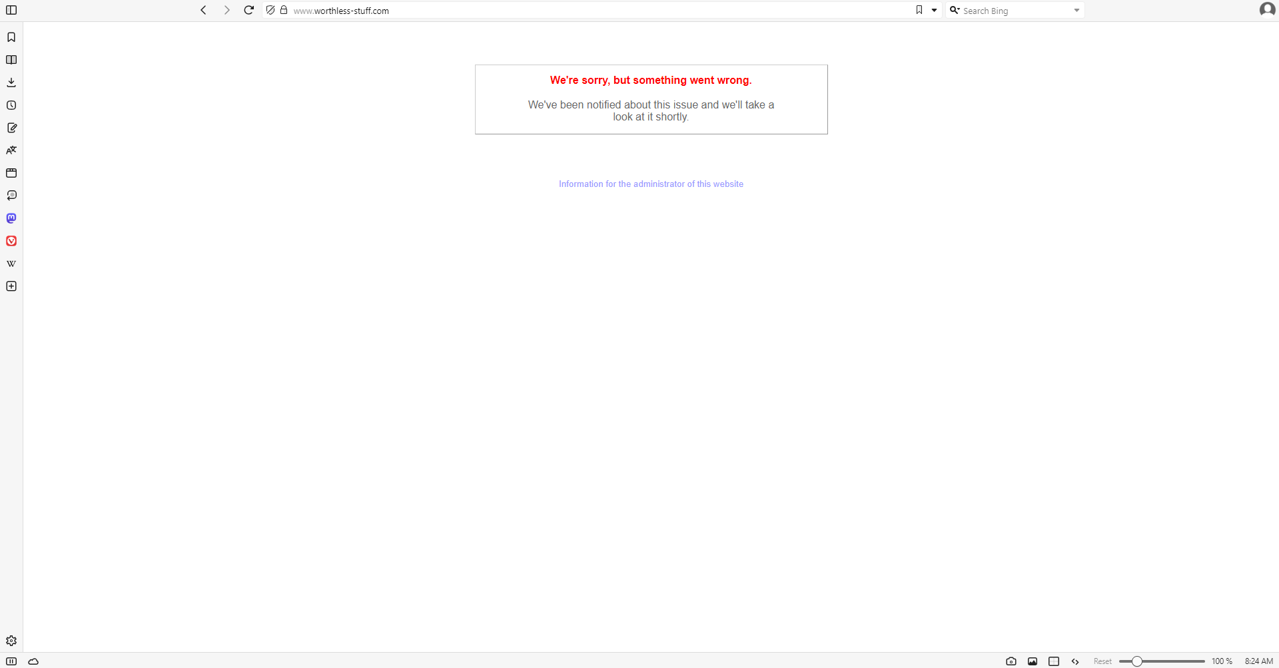This screenshot has width=1279, height=668.
Task: Open Reading List panel
Action: [x=11, y=60]
